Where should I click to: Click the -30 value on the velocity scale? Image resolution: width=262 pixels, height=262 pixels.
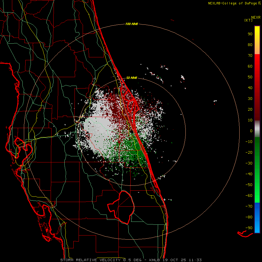click(x=249, y=163)
